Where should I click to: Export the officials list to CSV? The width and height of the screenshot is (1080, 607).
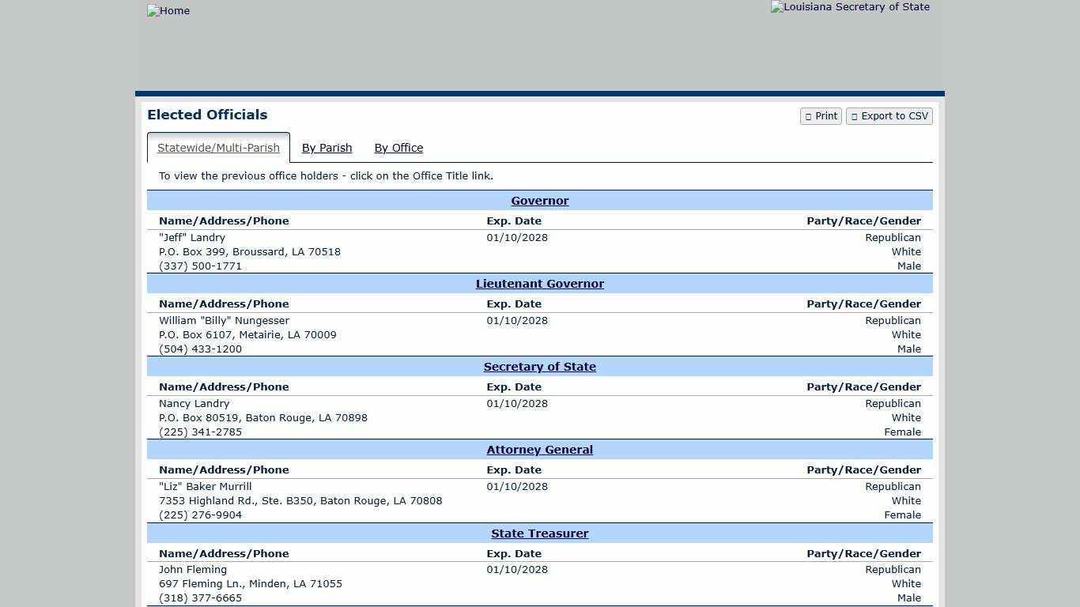pos(889,116)
